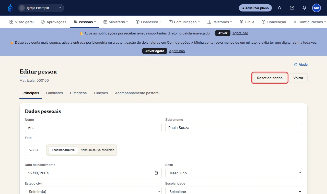Viewport: 327px width, 194px height.
Task: Switch to the Históricos tab
Action: (x=78, y=93)
